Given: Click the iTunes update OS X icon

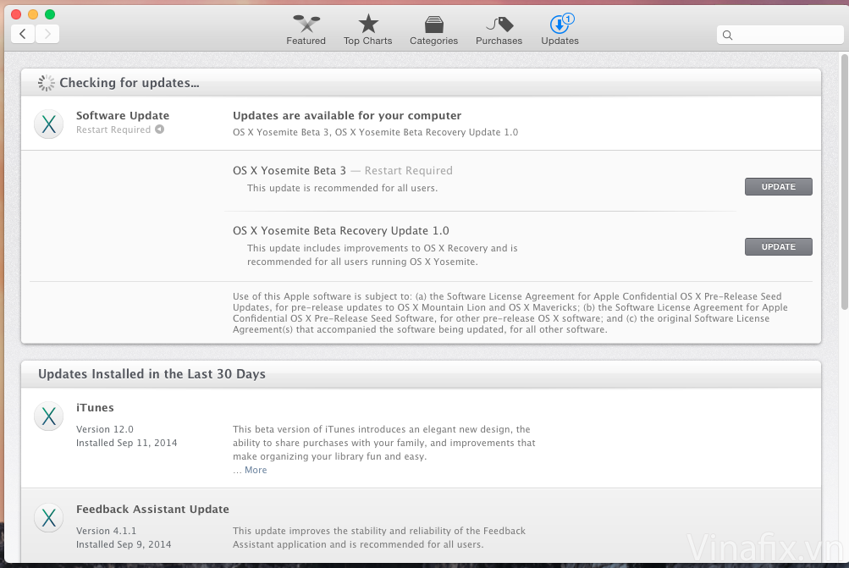Looking at the screenshot, I should 49,416.
